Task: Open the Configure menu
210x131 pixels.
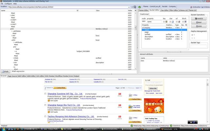Action: [8, 4]
